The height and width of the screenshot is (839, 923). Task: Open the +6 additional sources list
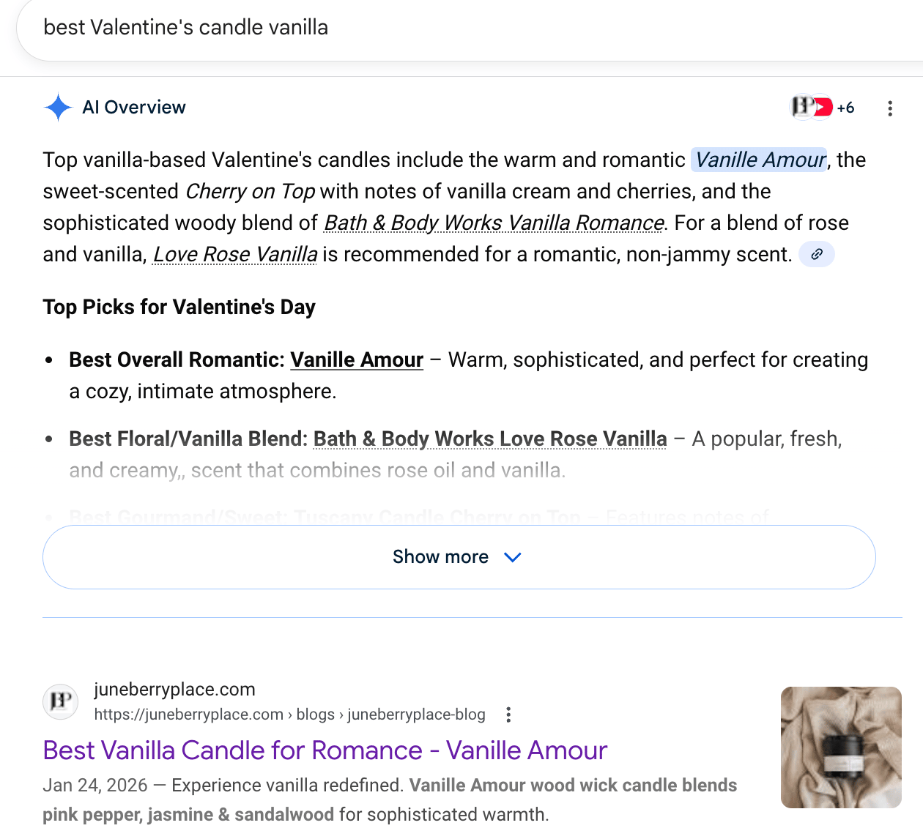[x=846, y=108]
